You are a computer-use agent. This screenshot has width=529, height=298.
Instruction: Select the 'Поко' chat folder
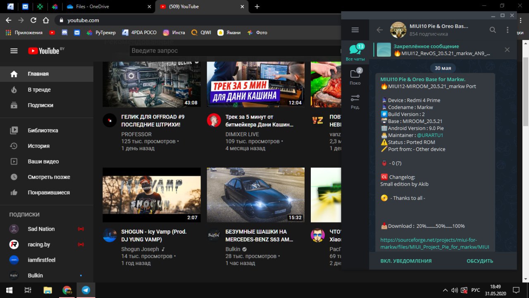click(355, 77)
